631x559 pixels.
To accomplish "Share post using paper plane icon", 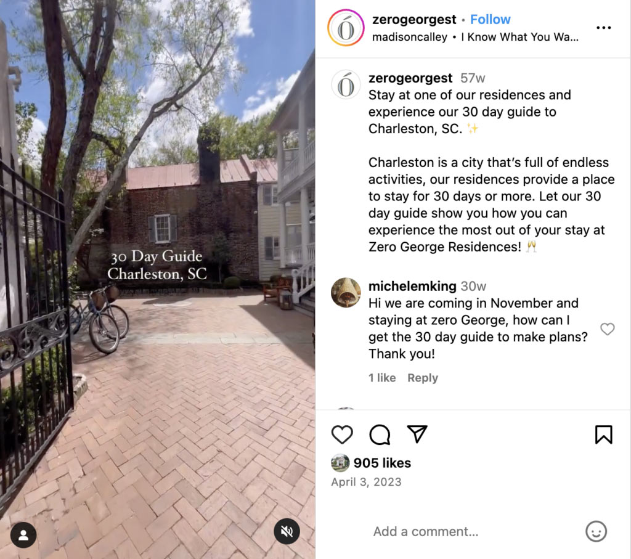I will tap(417, 434).
